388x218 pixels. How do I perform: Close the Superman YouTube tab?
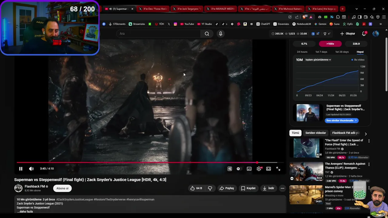click(x=132, y=9)
